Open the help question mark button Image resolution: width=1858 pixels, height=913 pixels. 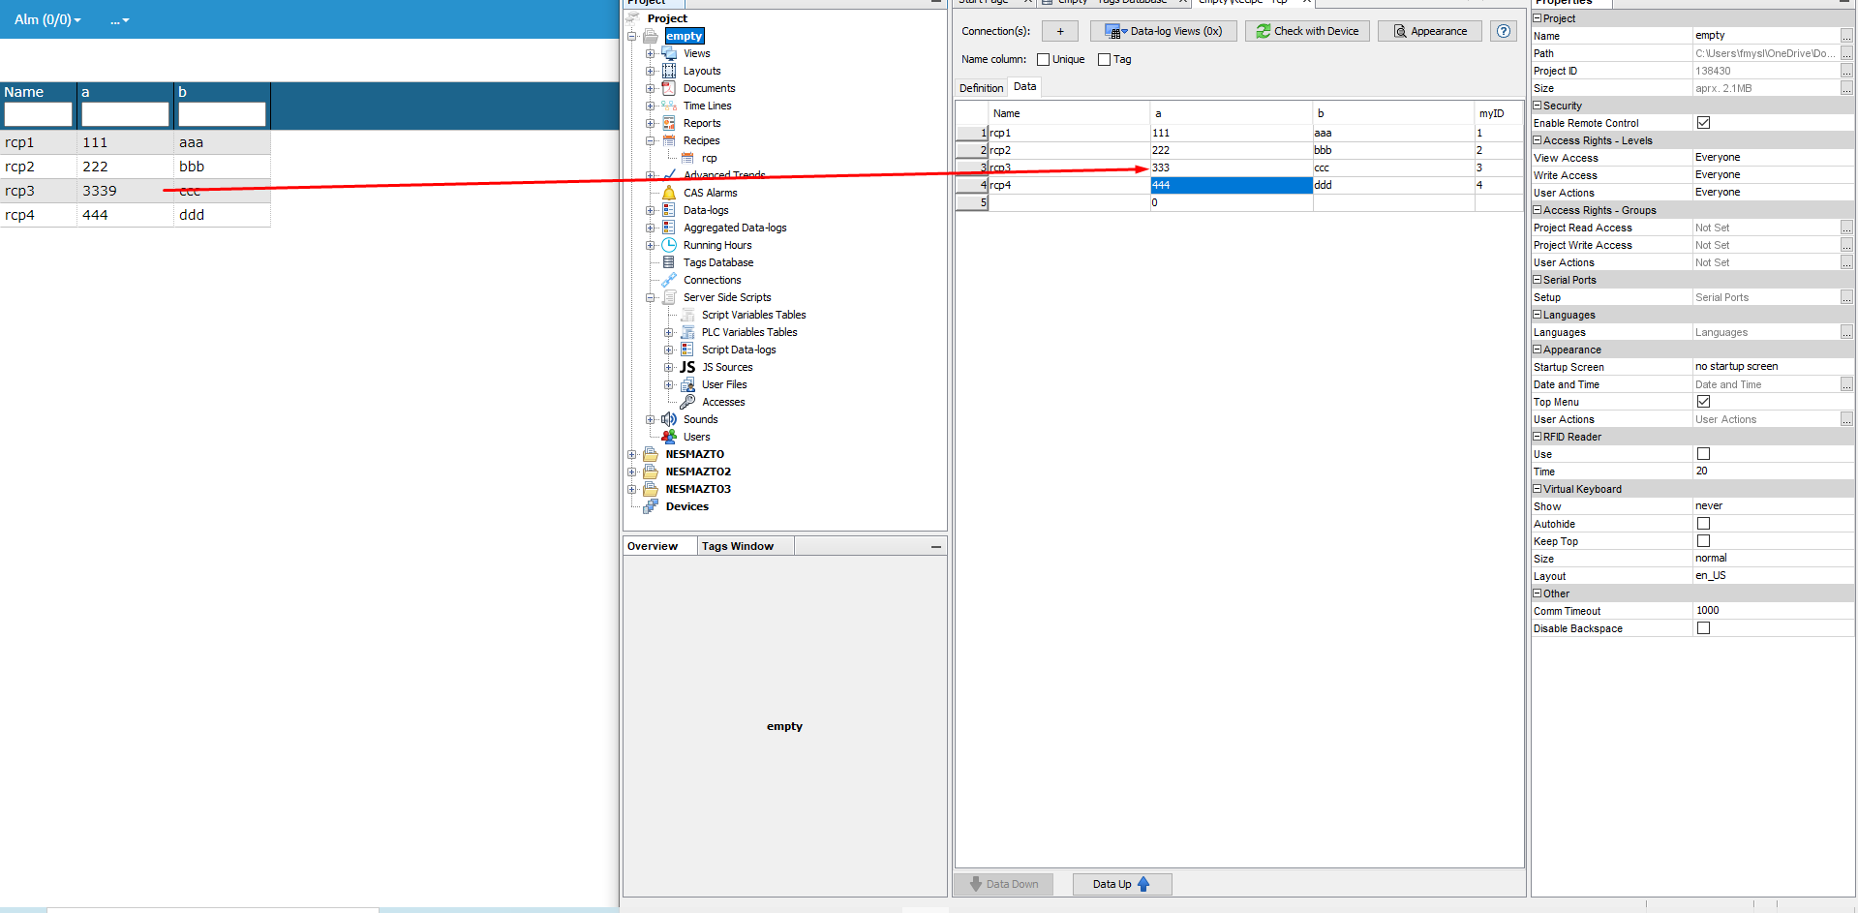click(1504, 31)
